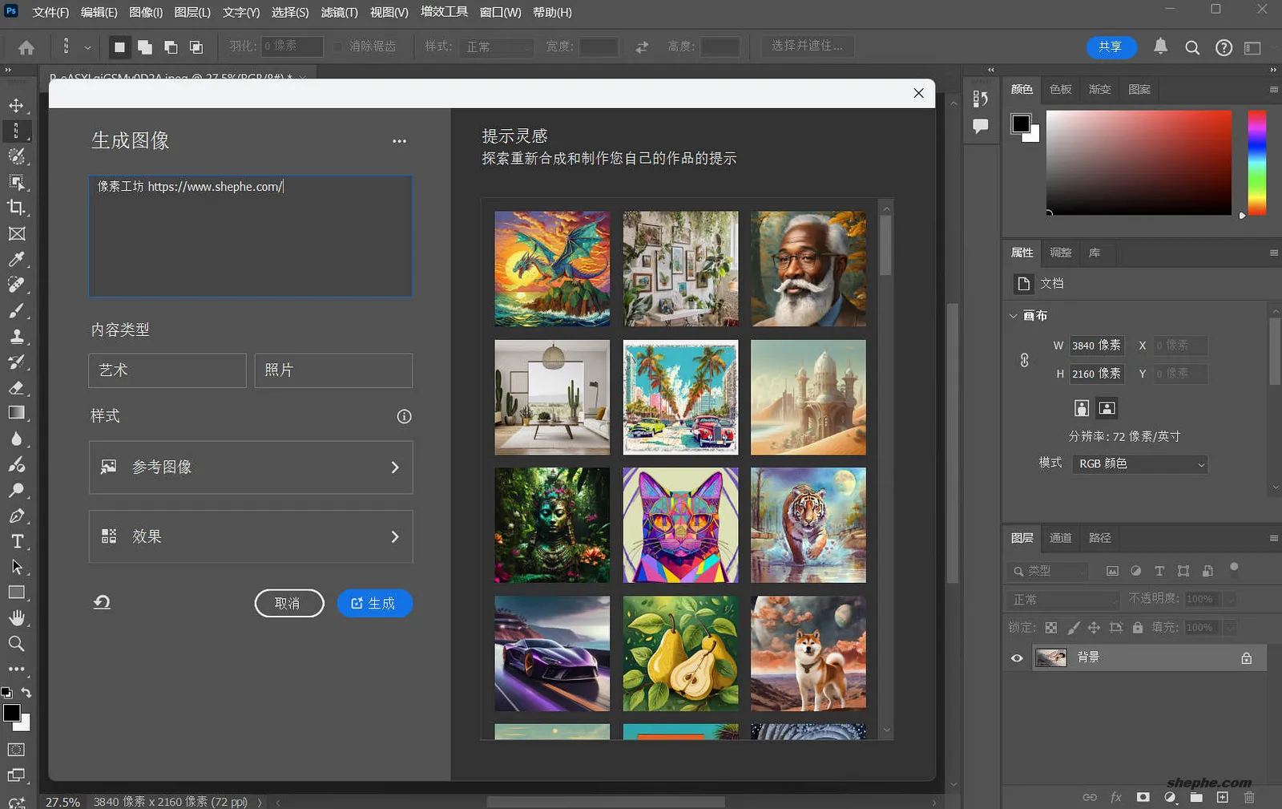Open the tool preset picker arrow
Viewport: 1282px width, 809px height.
point(87,47)
